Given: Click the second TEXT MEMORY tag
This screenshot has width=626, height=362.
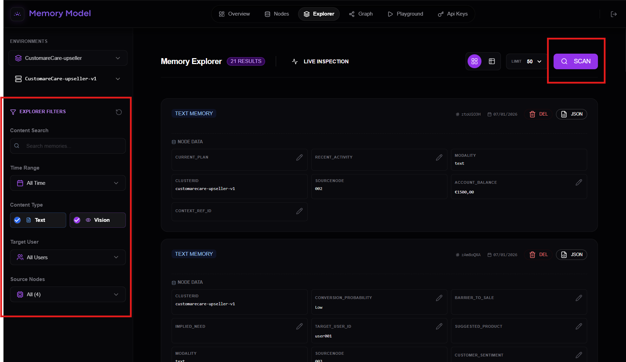Looking at the screenshot, I should click(194, 254).
